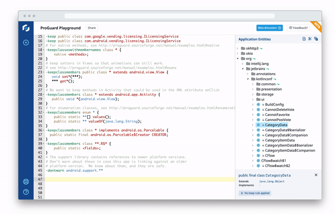
Task: Collapse the kotlinconf folder
Action: [248, 79]
